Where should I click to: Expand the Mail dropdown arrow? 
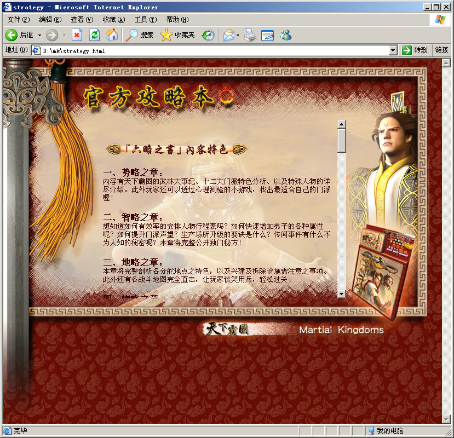[238, 35]
